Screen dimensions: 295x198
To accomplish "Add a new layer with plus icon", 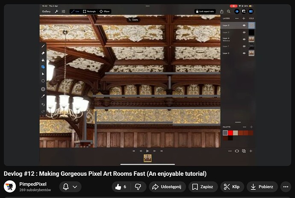I will pos(244,19).
